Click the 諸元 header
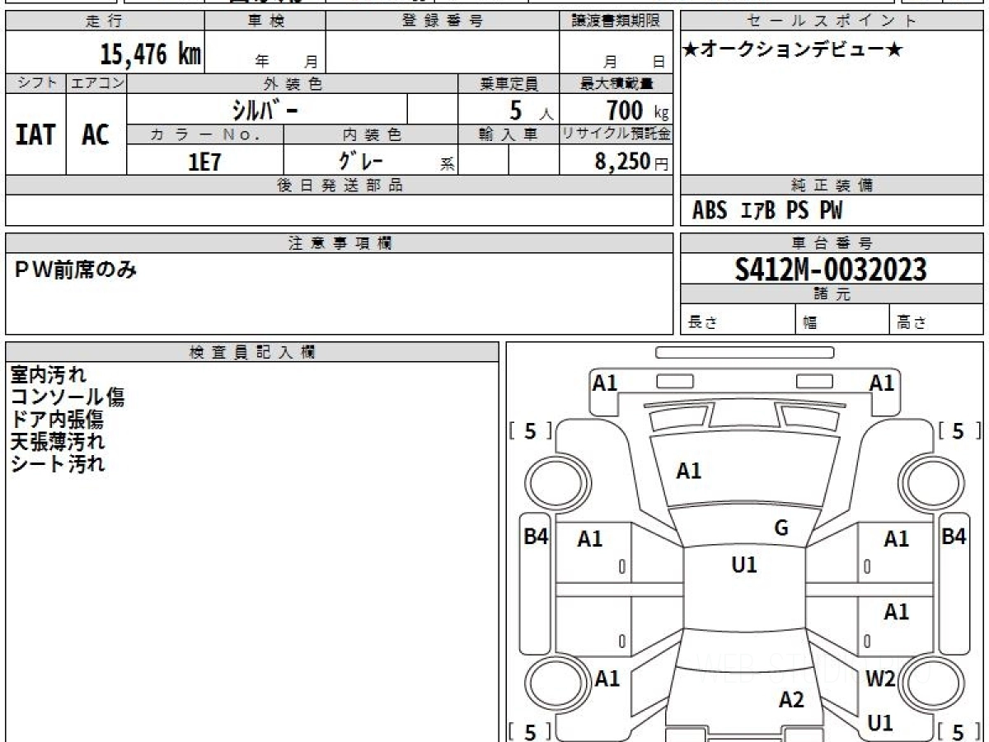989x742 pixels. [x=832, y=294]
